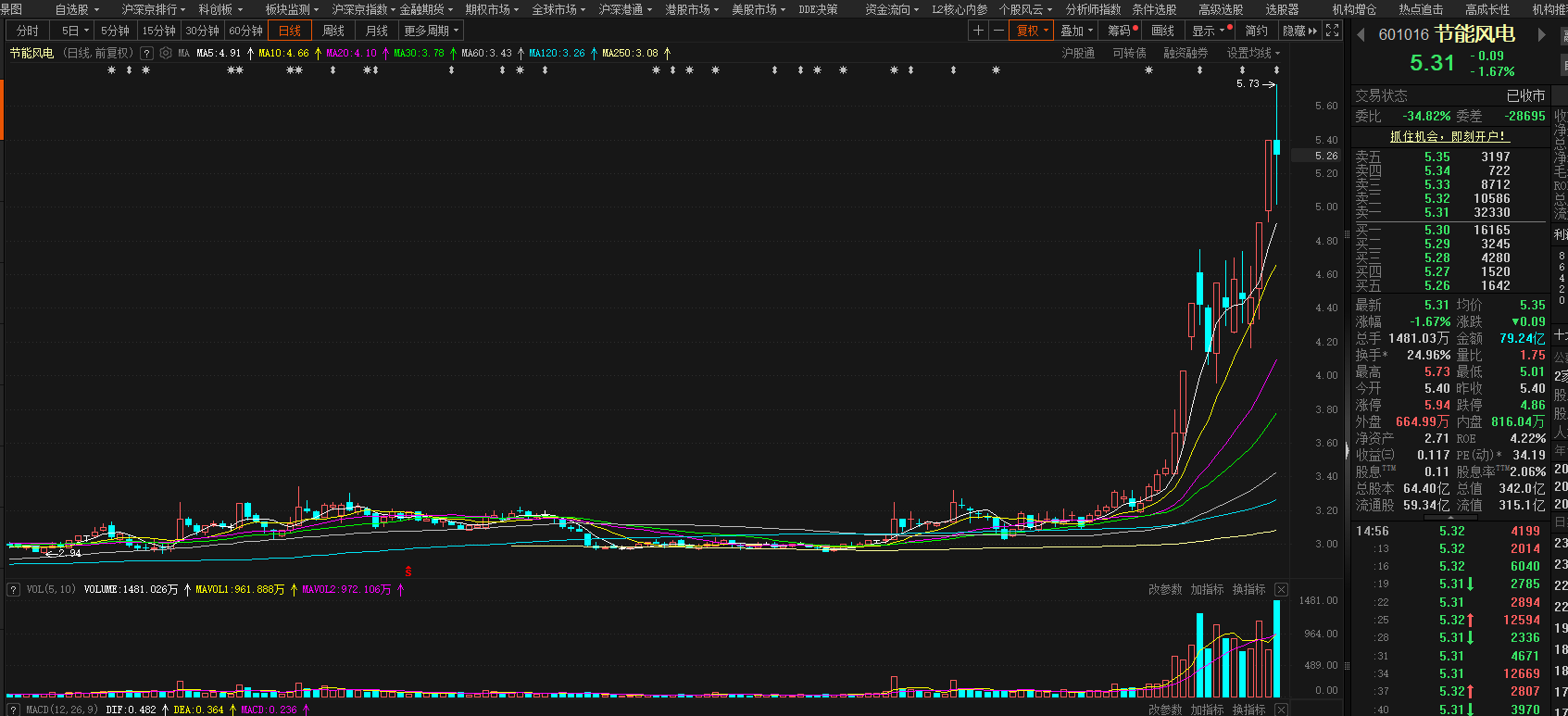Open the 显示 display dropdown
This screenshot has width=1568, height=716.
pyautogui.click(x=1209, y=31)
